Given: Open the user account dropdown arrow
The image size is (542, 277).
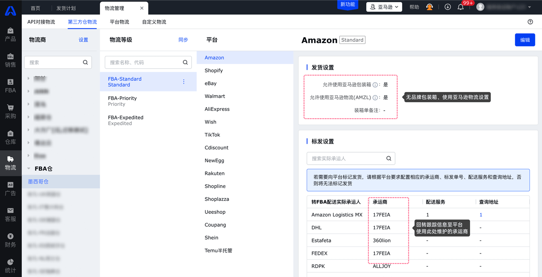Looking at the screenshot, I should point(530,7).
